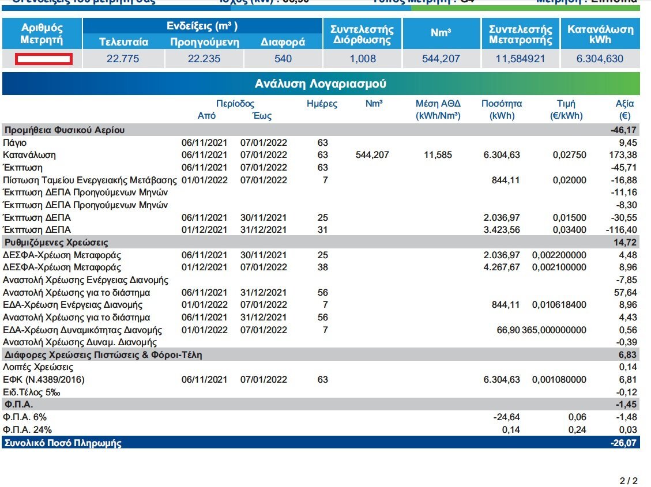Click the average ΑΘΔ value 11,585

coord(438,155)
